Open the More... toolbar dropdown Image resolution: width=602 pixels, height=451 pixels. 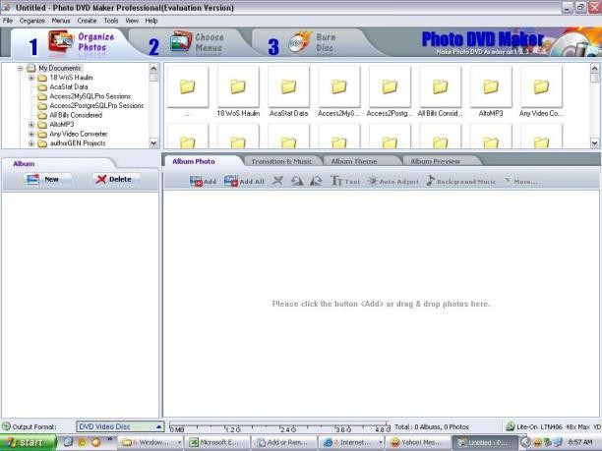521,181
